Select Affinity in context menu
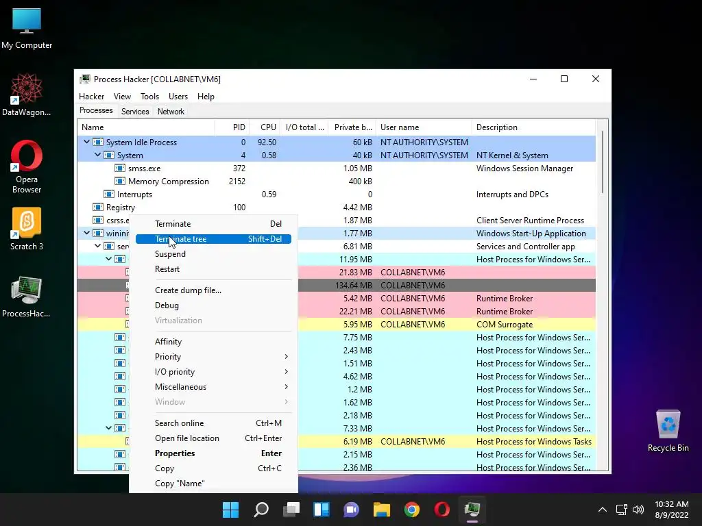The width and height of the screenshot is (702, 526). pyautogui.click(x=214, y=342)
